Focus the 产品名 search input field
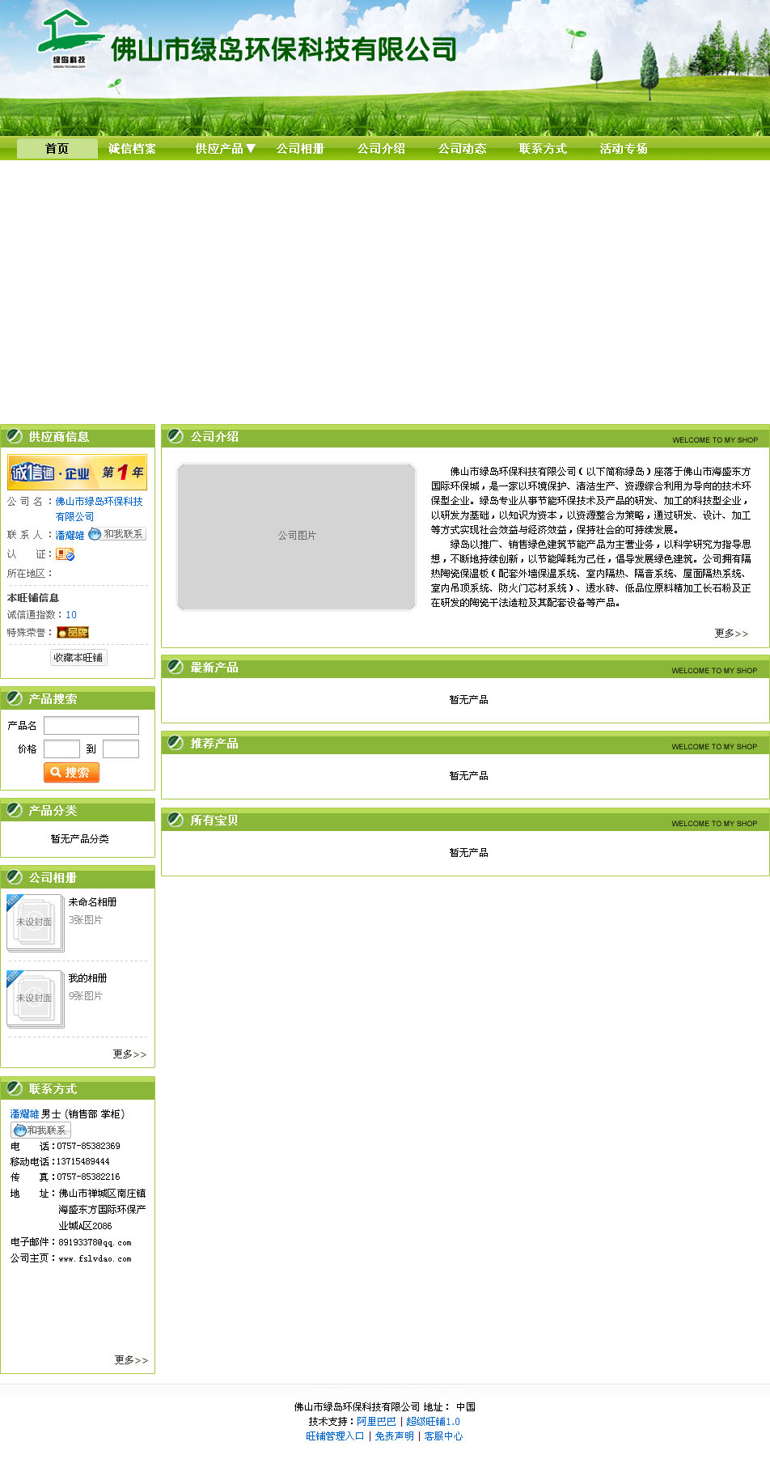 (x=91, y=725)
